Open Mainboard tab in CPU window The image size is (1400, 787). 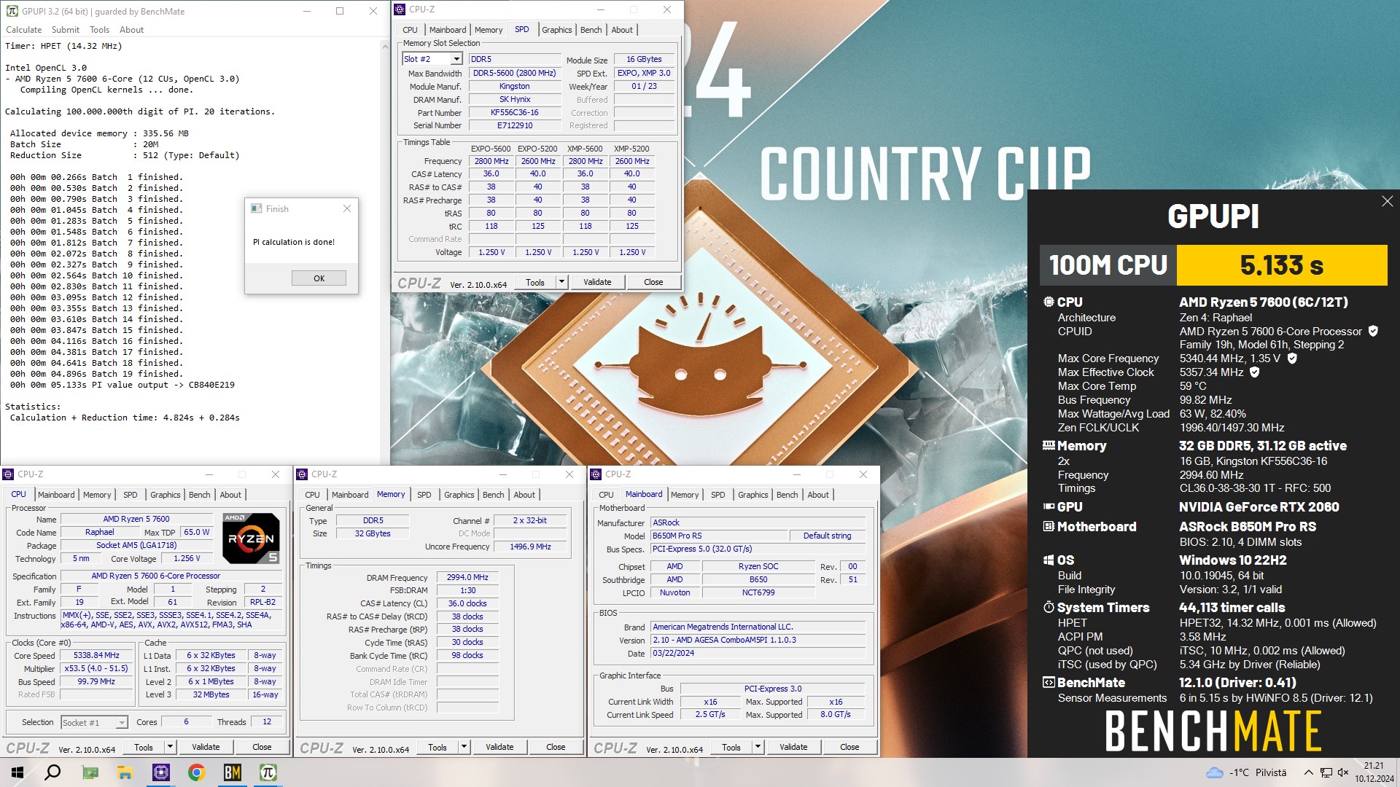coord(56,495)
